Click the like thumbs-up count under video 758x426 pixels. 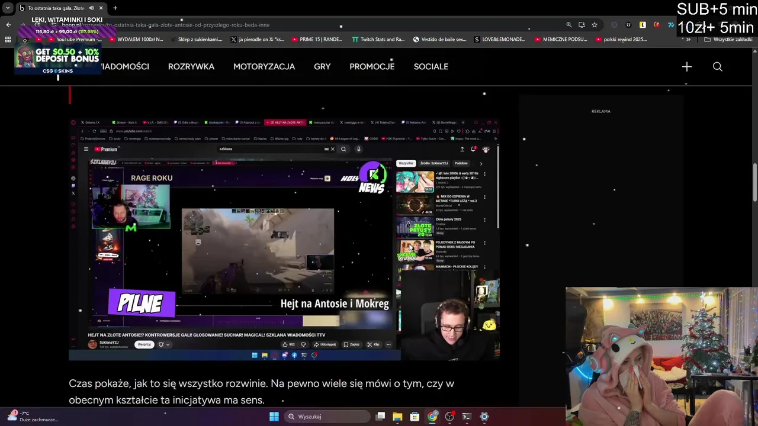pos(288,344)
